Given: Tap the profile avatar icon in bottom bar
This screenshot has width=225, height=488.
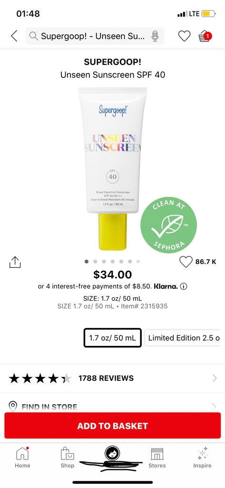Looking at the screenshot, I should tap(112, 453).
